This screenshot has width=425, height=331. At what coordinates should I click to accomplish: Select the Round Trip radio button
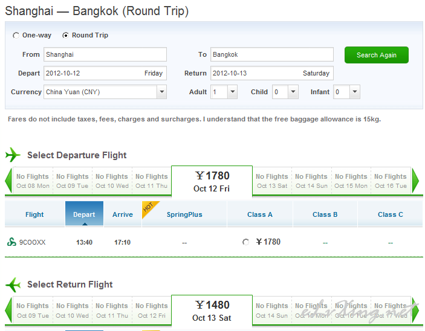65,36
